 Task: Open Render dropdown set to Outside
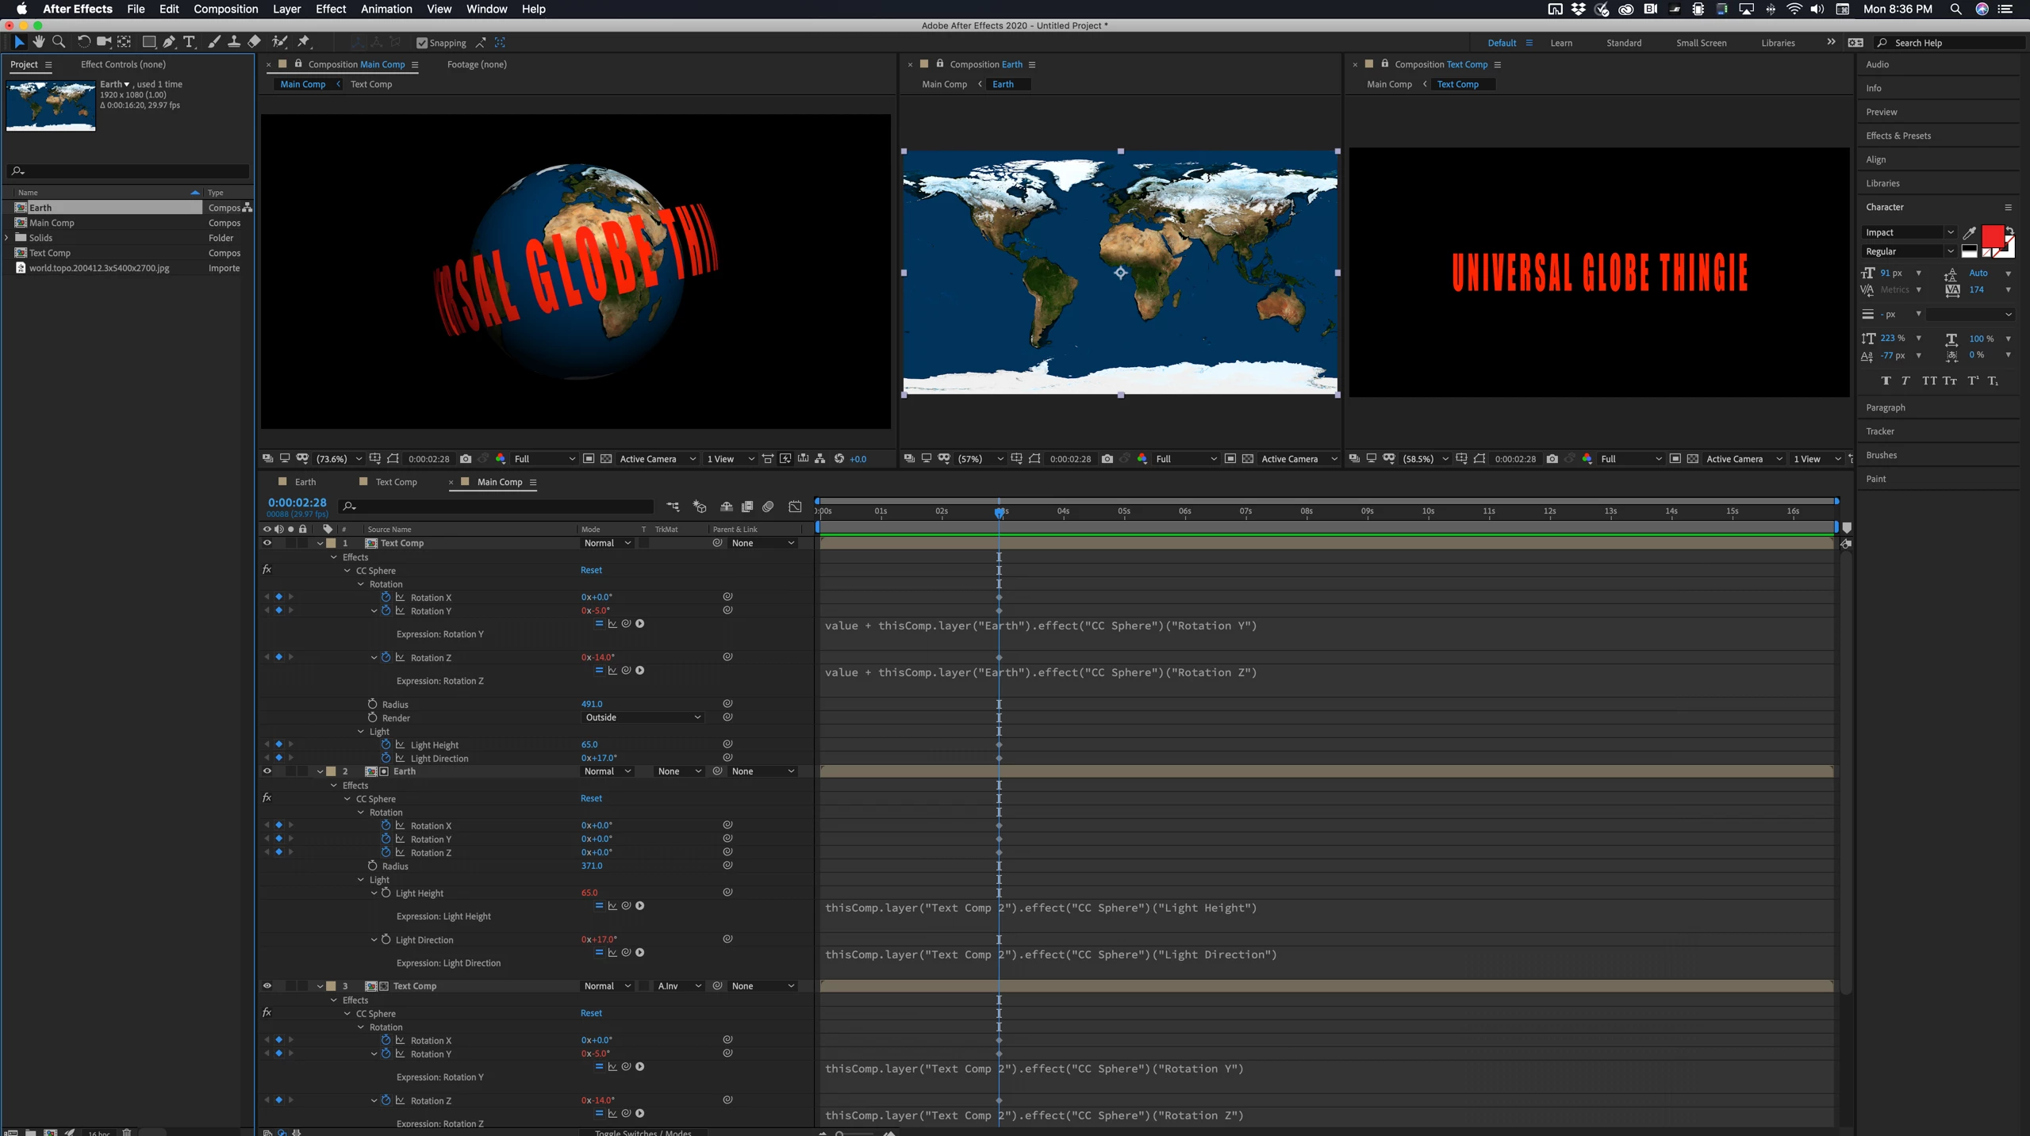click(x=643, y=717)
